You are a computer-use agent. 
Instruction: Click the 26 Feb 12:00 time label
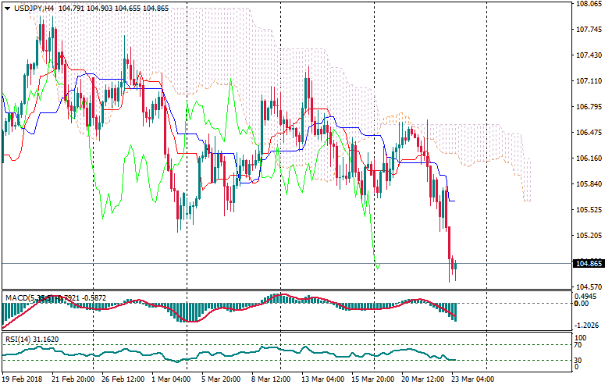[121, 379]
